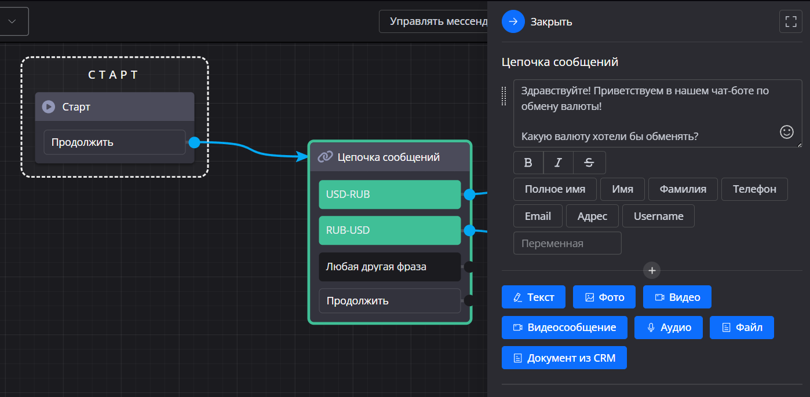Insert the Username variable
The height and width of the screenshot is (397, 810).
coord(658,216)
